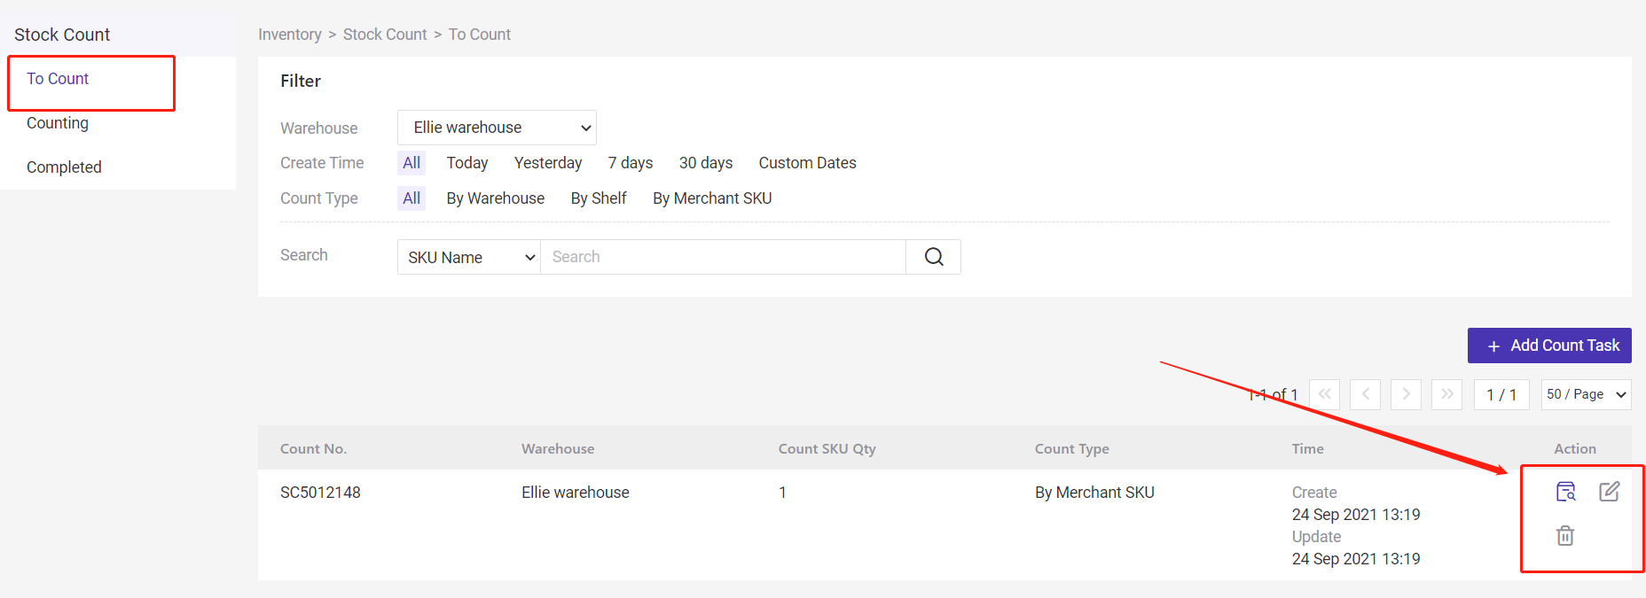Click Ellie warehouse cell in the table
The height and width of the screenshot is (598, 1646).
pos(576,493)
